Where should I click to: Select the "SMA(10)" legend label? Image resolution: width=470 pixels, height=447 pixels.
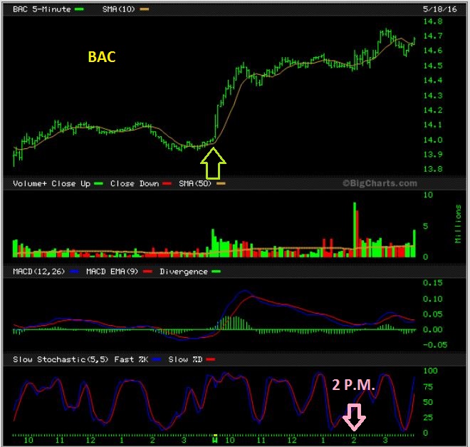pyautogui.click(x=119, y=9)
